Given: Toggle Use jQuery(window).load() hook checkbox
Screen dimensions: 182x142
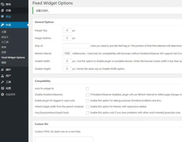Looking at the screenshot, I should click(x=87, y=113).
